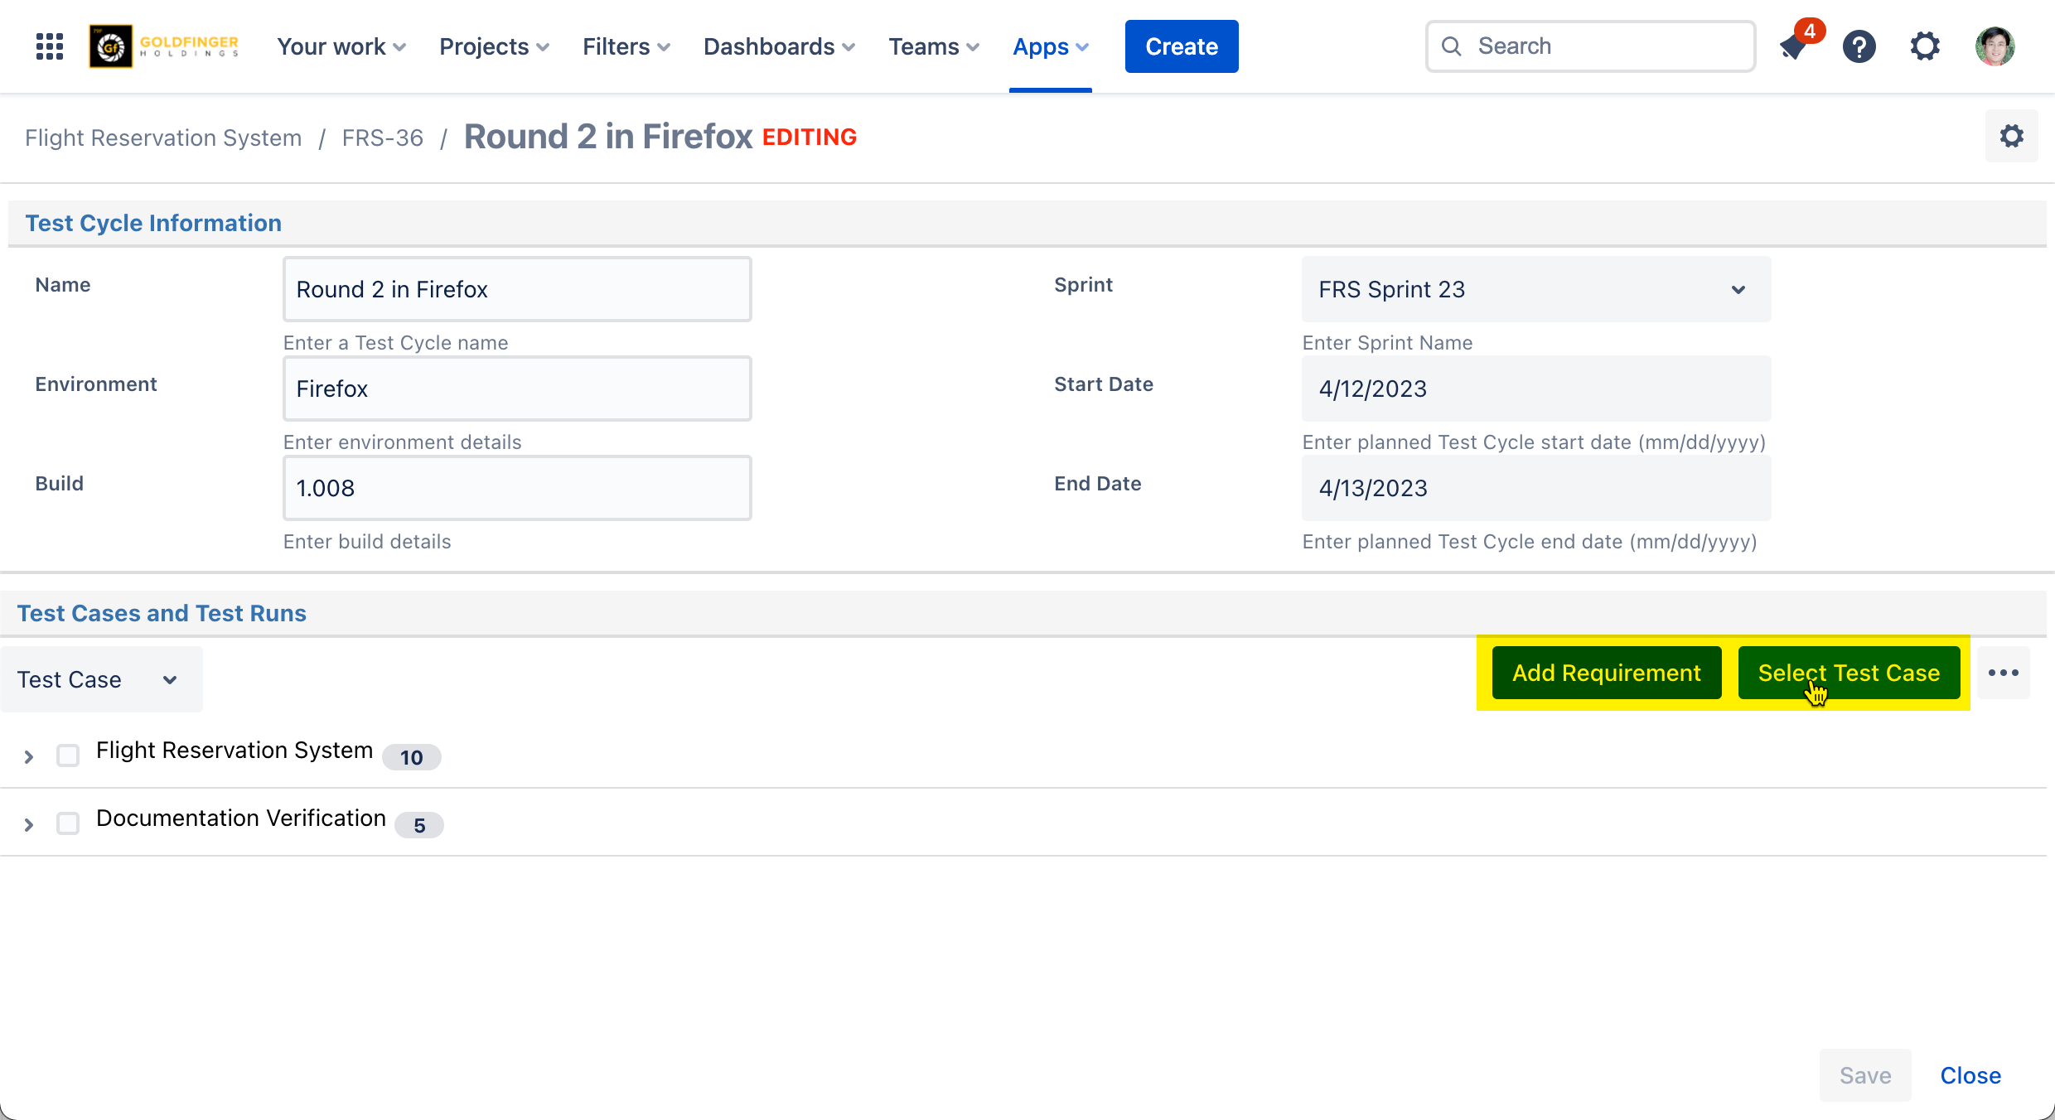Open notifications bell with badge

[1793, 46]
